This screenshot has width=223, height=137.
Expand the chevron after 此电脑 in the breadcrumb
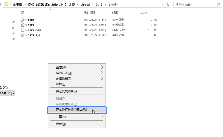pos(25,5)
